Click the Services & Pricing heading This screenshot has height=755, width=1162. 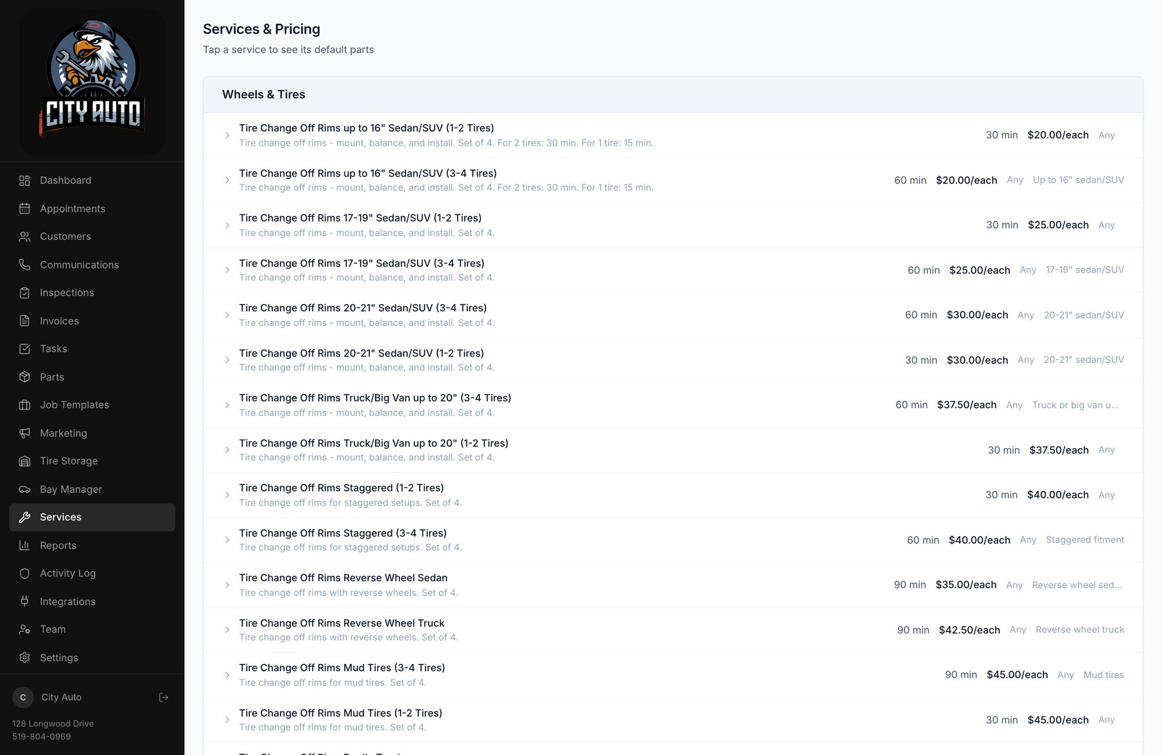click(261, 29)
